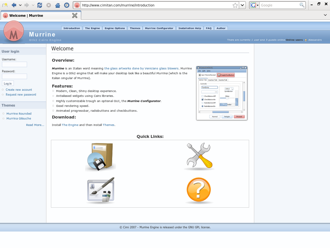Viewport: 330px width, 248px height.
Task: Click the user icon beside Alessandro
Action: 306,40
